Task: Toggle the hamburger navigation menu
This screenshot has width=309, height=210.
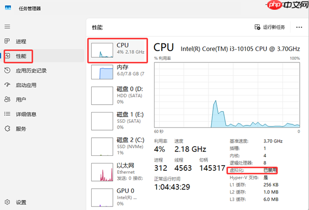Action: click(7, 26)
